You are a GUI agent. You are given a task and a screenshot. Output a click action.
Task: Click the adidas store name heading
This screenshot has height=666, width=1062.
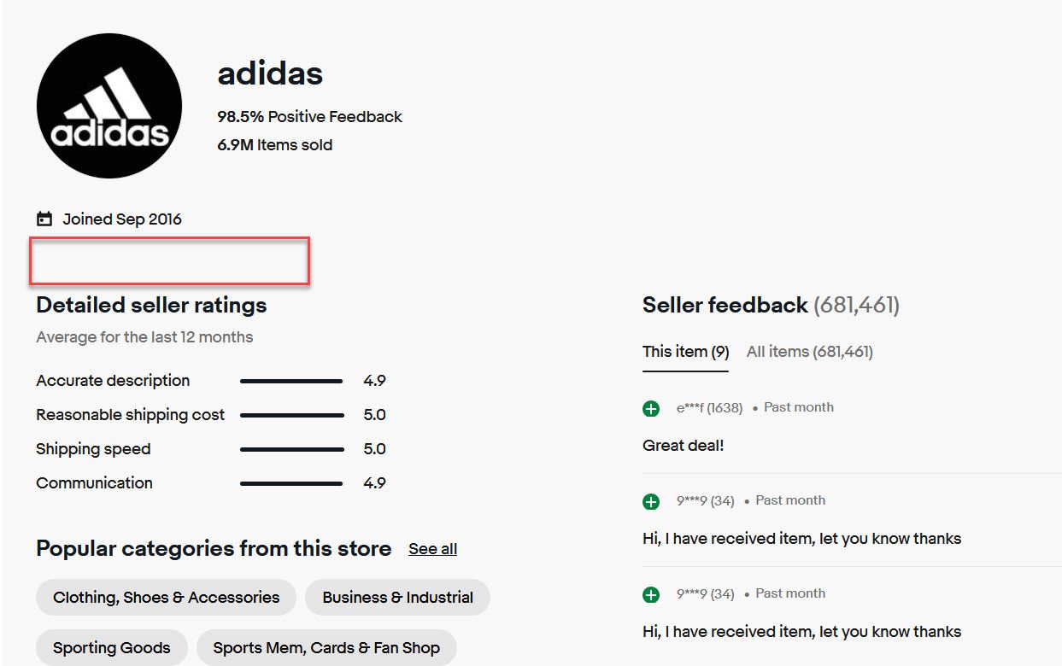pyautogui.click(x=270, y=73)
